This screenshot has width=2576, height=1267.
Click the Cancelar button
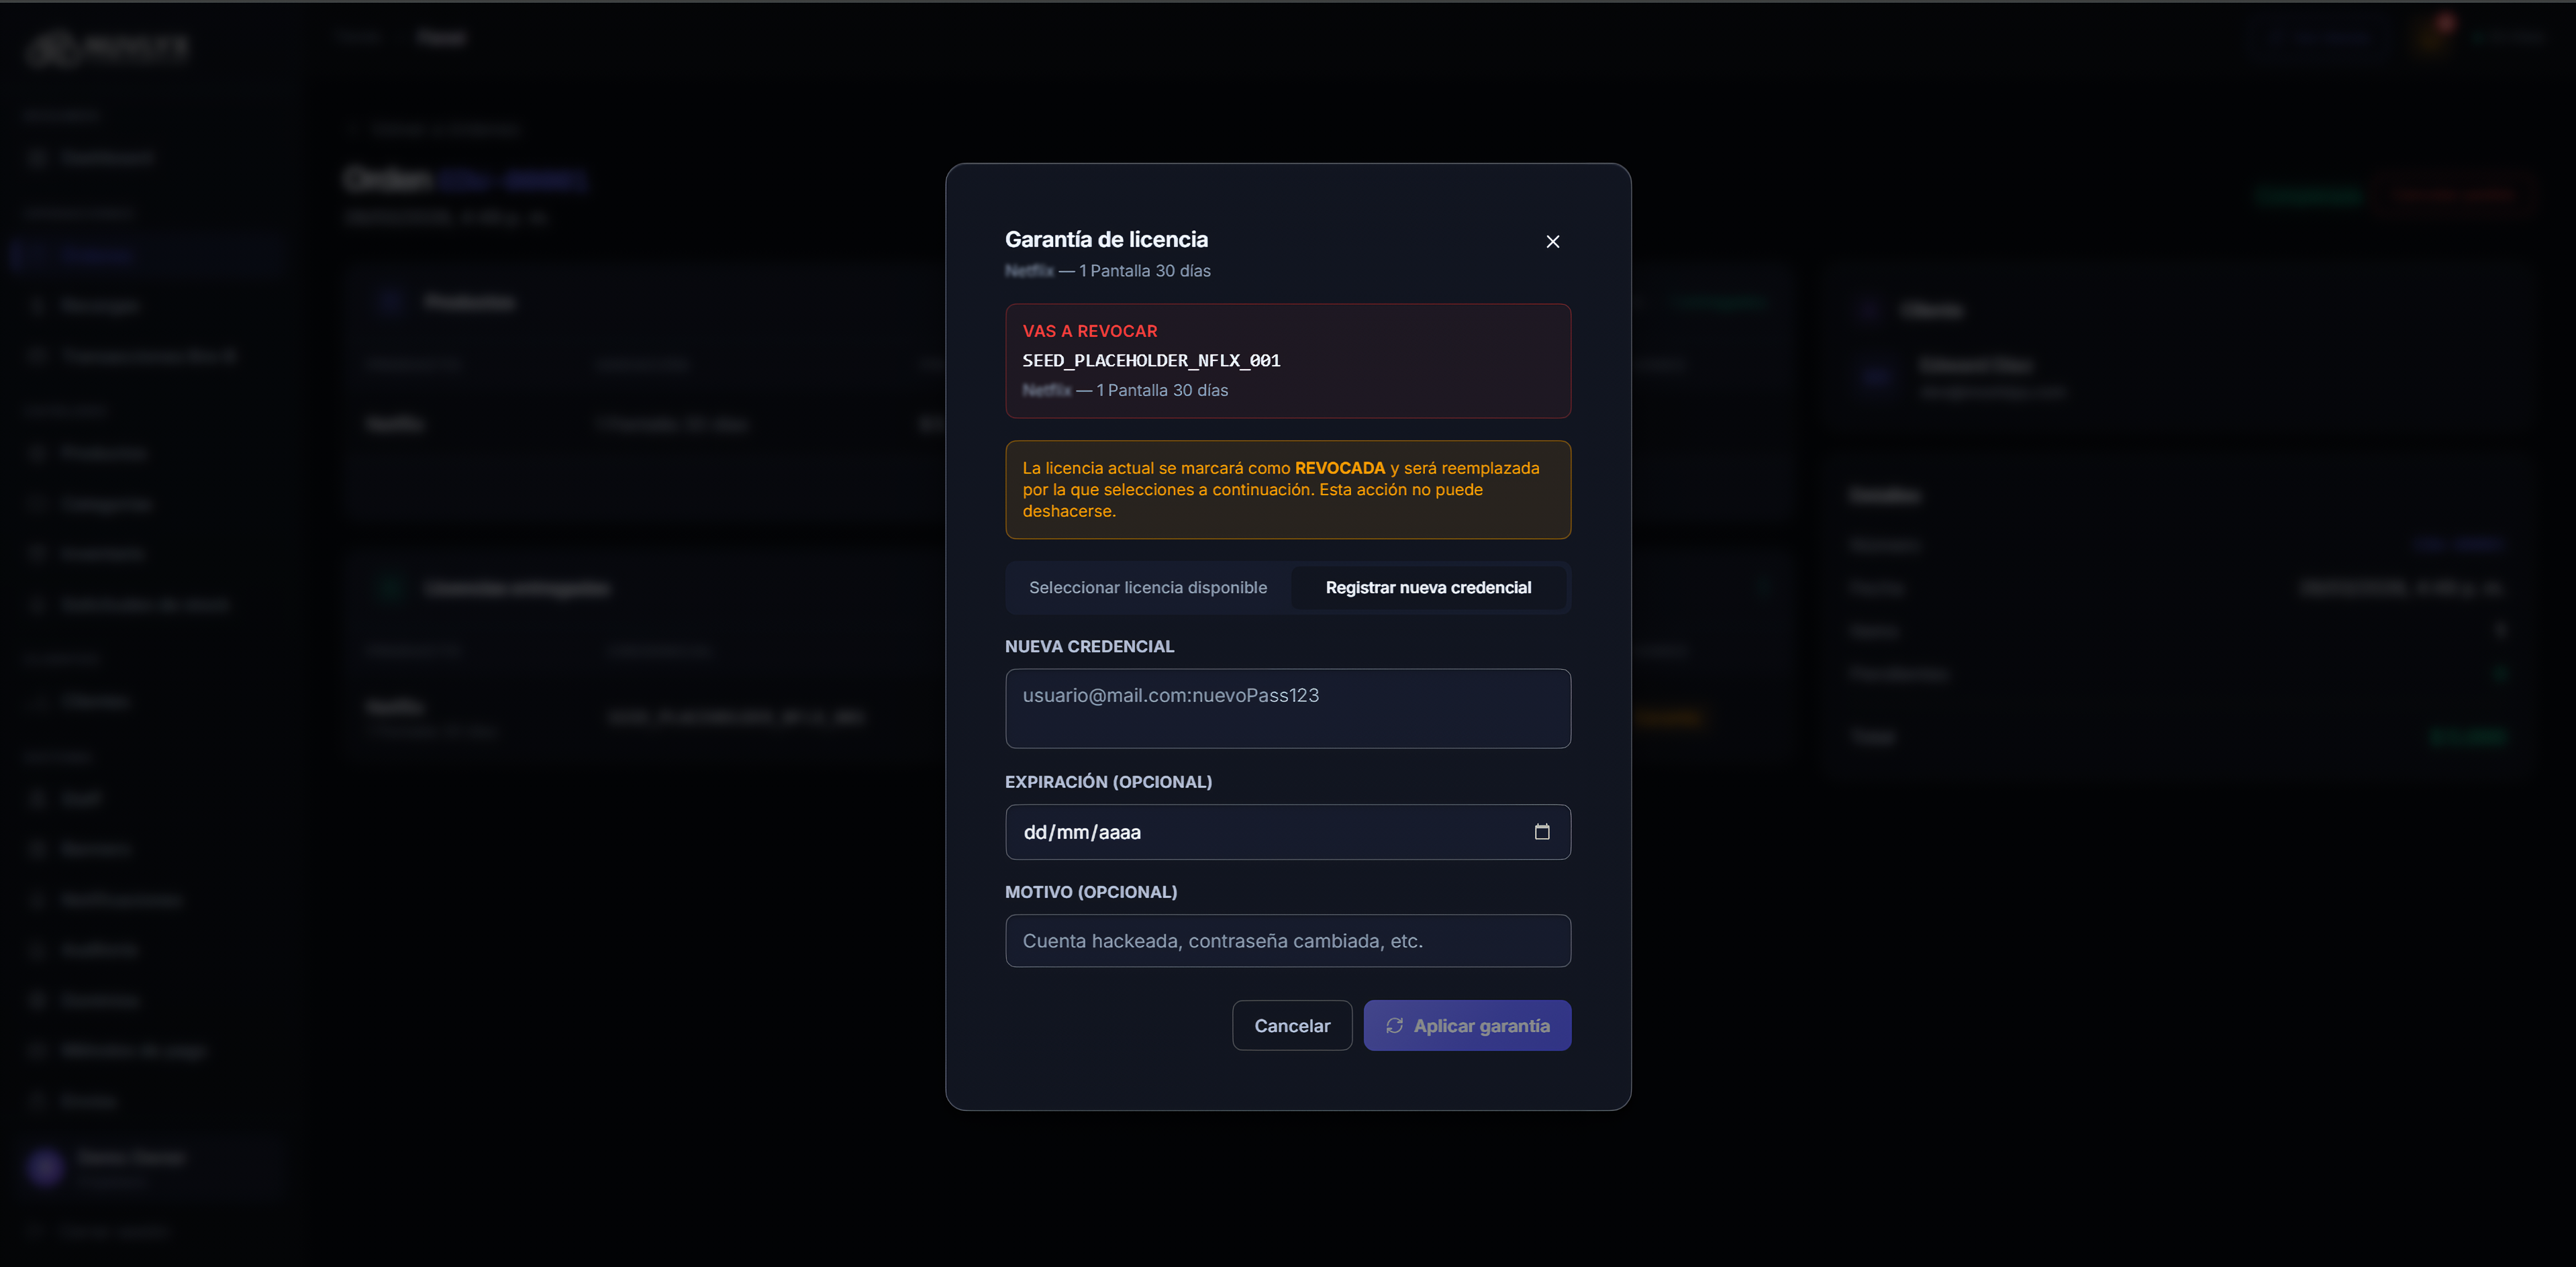point(1292,1025)
